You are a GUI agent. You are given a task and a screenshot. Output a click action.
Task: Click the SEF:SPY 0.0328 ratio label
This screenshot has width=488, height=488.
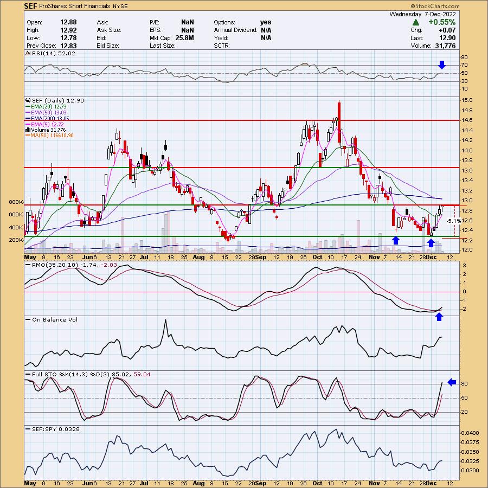pyautogui.click(x=56, y=429)
